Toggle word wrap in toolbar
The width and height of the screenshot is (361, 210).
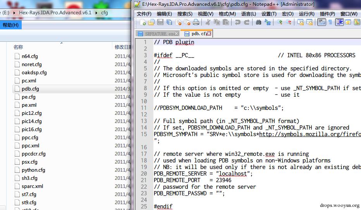pyautogui.click(x=321, y=22)
